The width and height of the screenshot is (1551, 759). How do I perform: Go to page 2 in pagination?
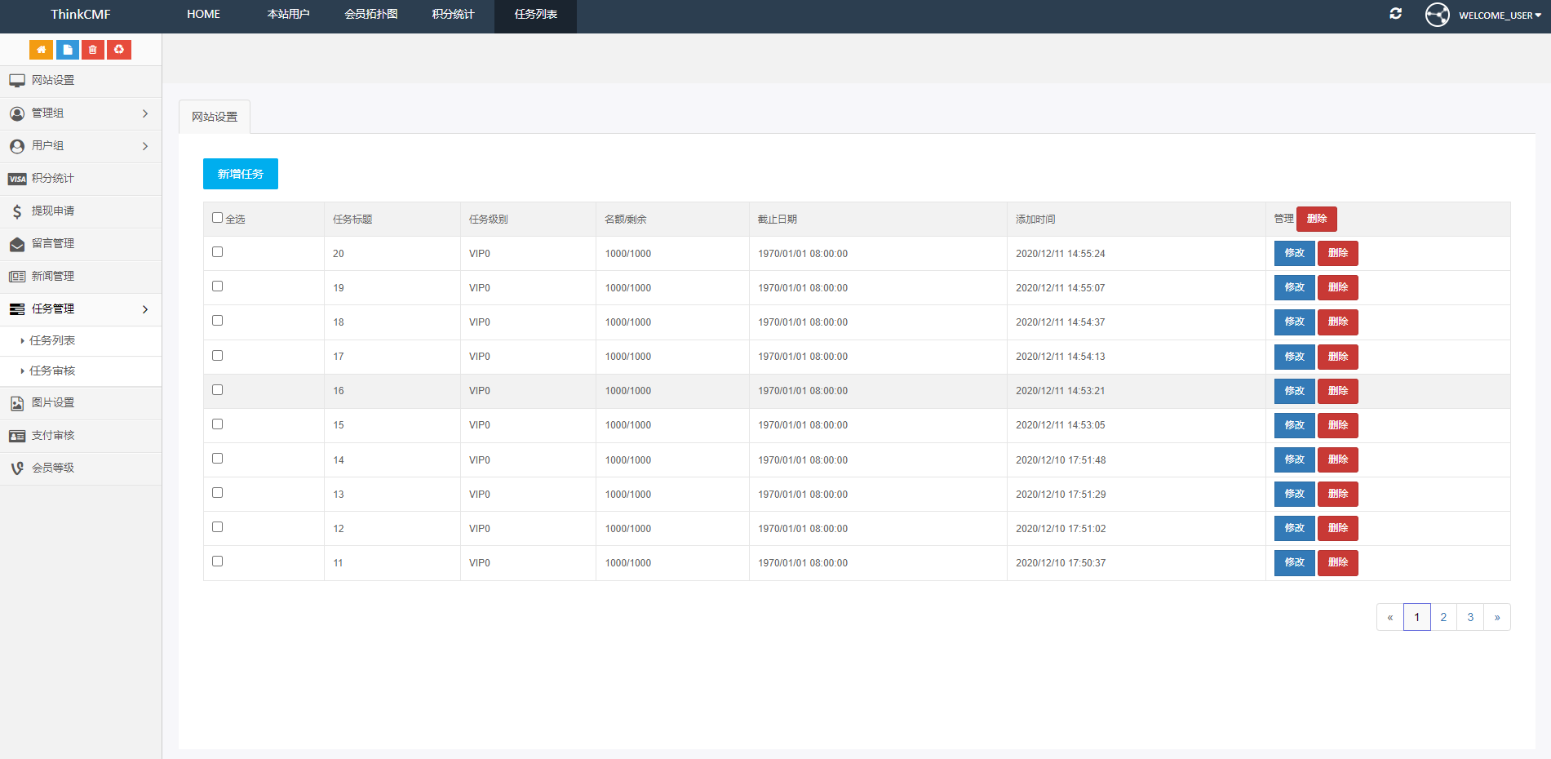[1443, 617]
